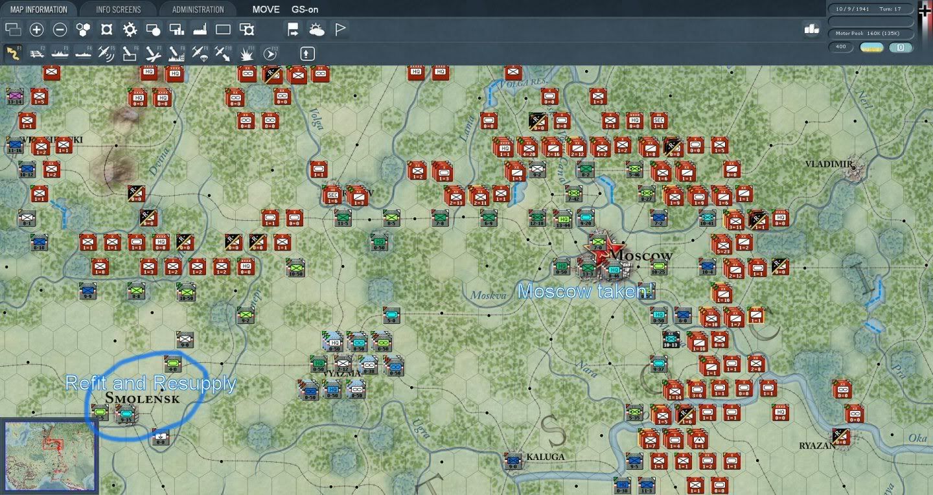The height and width of the screenshot is (495, 933).
Task: Click the teal pill showing 0
Action: (901, 47)
